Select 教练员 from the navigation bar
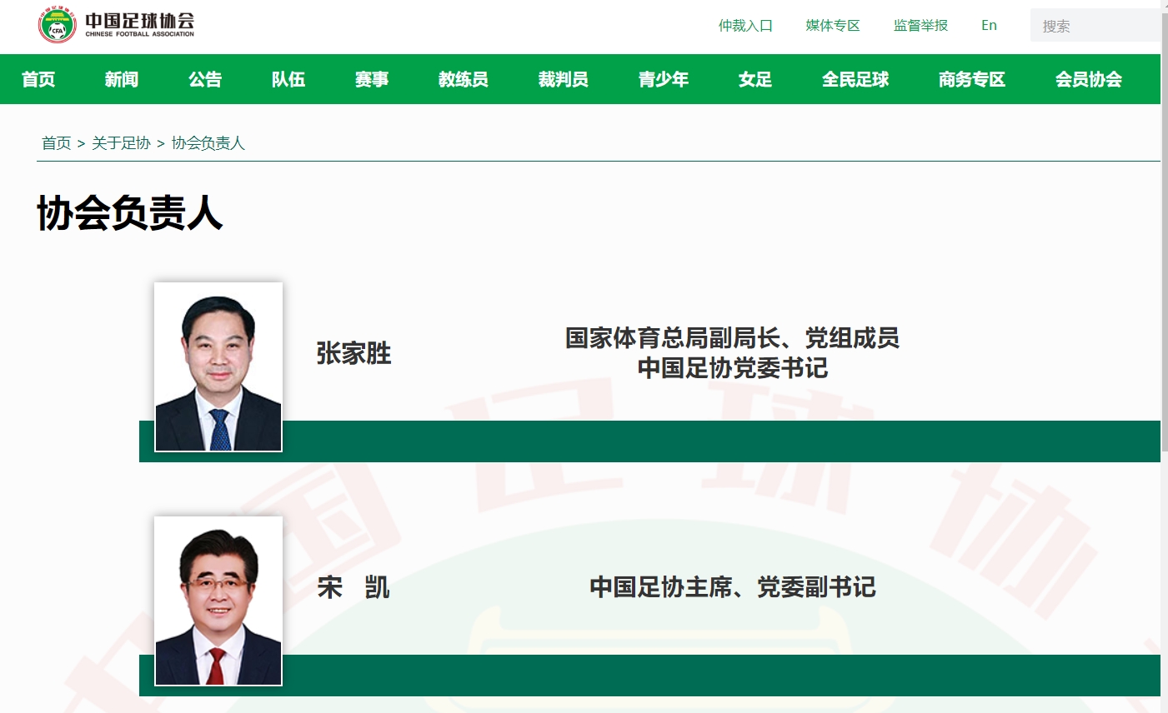 tap(464, 79)
